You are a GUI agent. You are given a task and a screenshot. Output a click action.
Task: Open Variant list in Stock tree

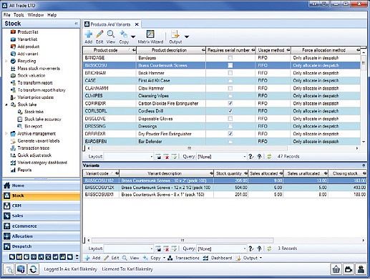tap(27, 39)
